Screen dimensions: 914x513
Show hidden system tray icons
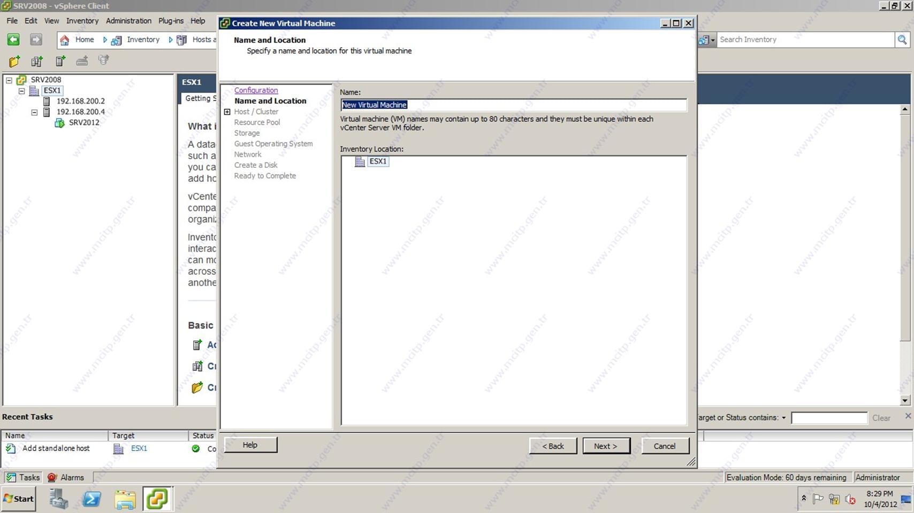tap(804, 499)
